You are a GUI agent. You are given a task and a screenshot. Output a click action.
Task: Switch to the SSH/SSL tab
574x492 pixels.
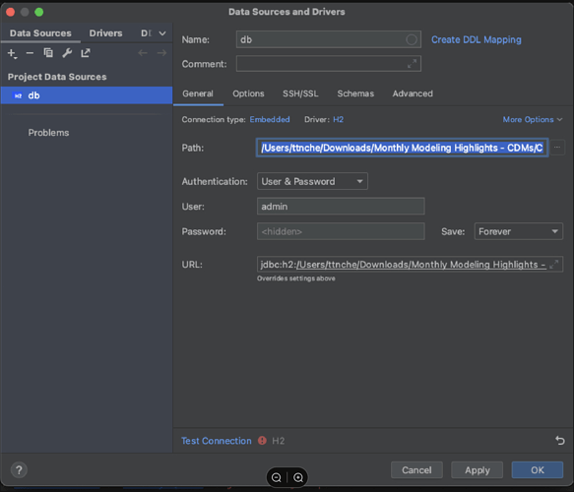[300, 93]
